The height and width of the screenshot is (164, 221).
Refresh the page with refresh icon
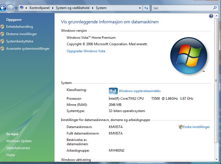coord(146,8)
